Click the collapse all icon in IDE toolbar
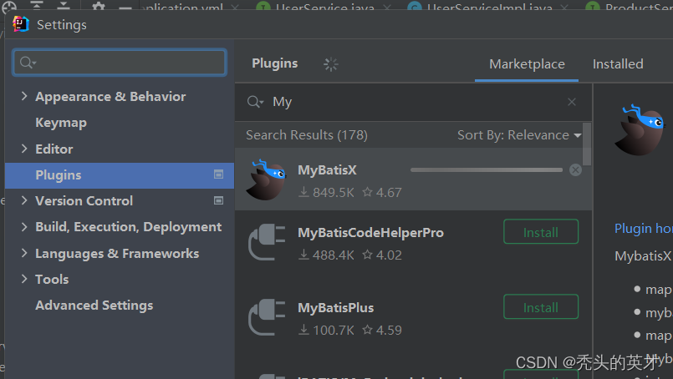Image resolution: width=673 pixels, height=379 pixels. 63,5
